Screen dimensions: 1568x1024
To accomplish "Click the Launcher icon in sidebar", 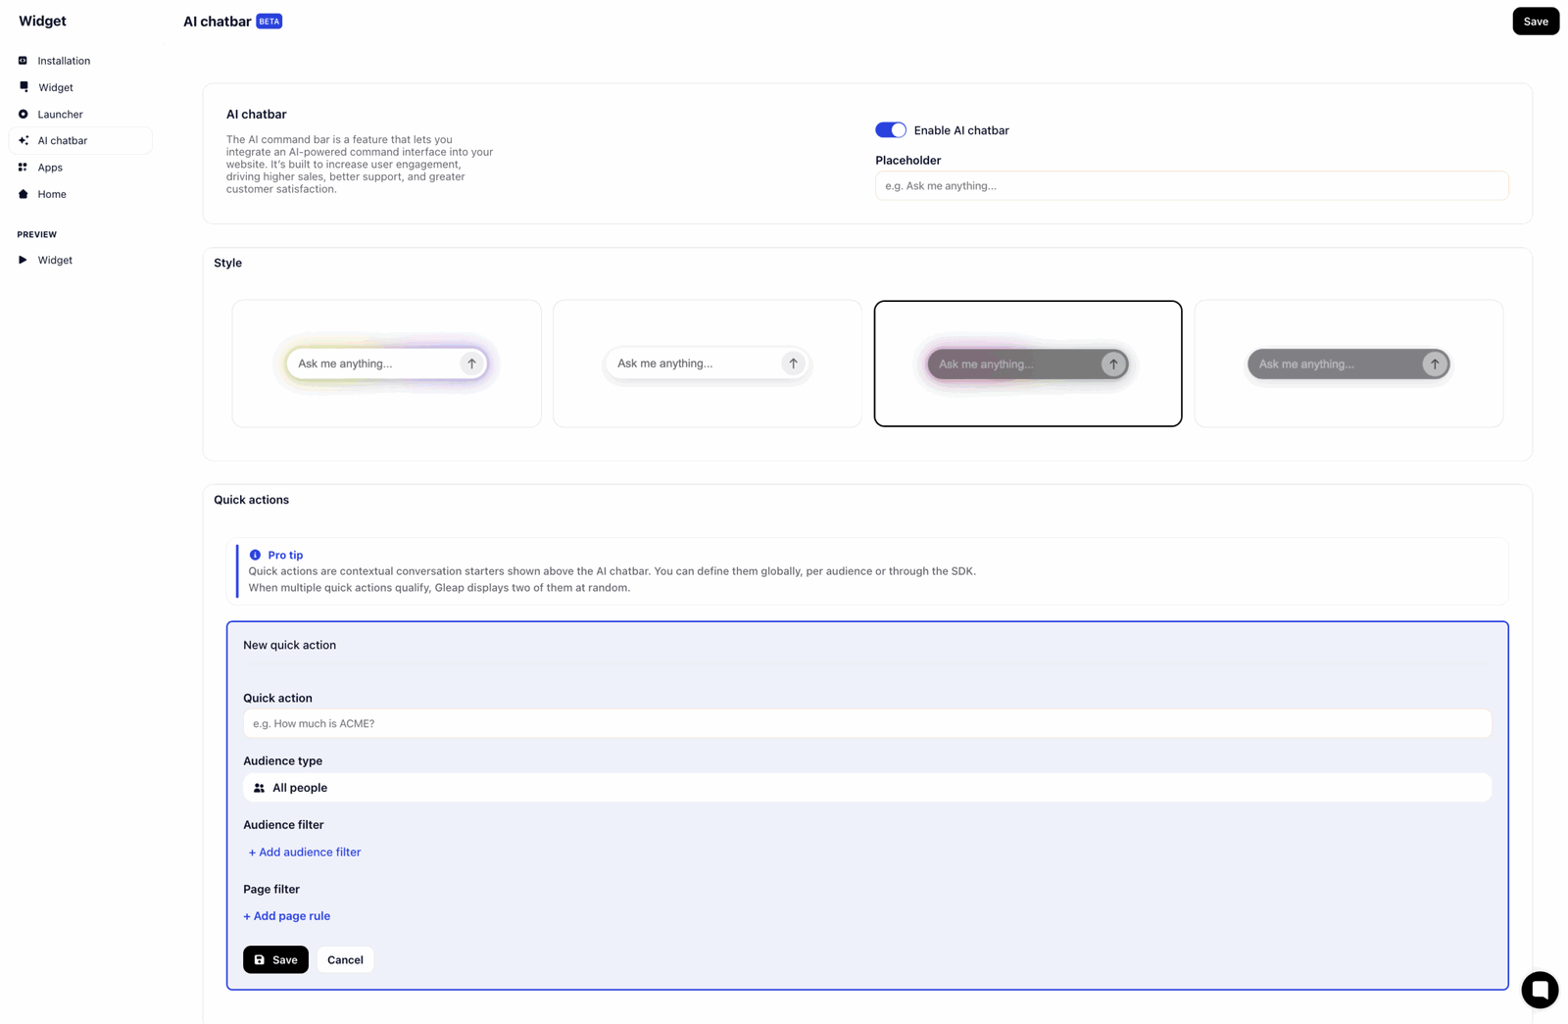I will (x=23, y=115).
